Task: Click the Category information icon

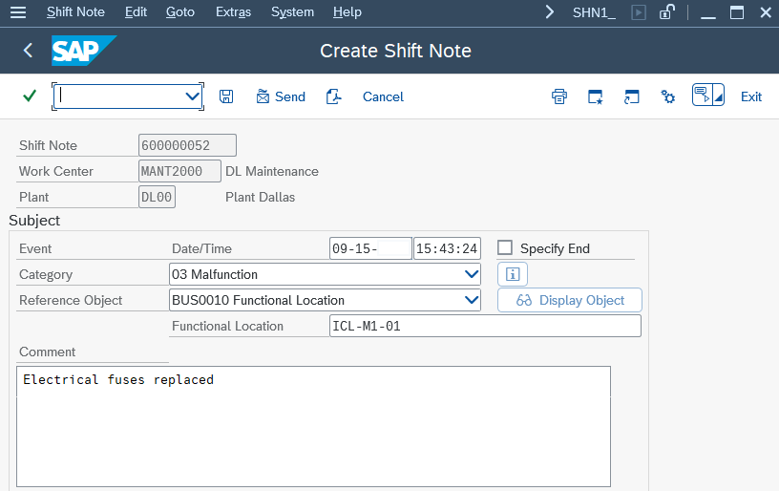Action: point(513,274)
